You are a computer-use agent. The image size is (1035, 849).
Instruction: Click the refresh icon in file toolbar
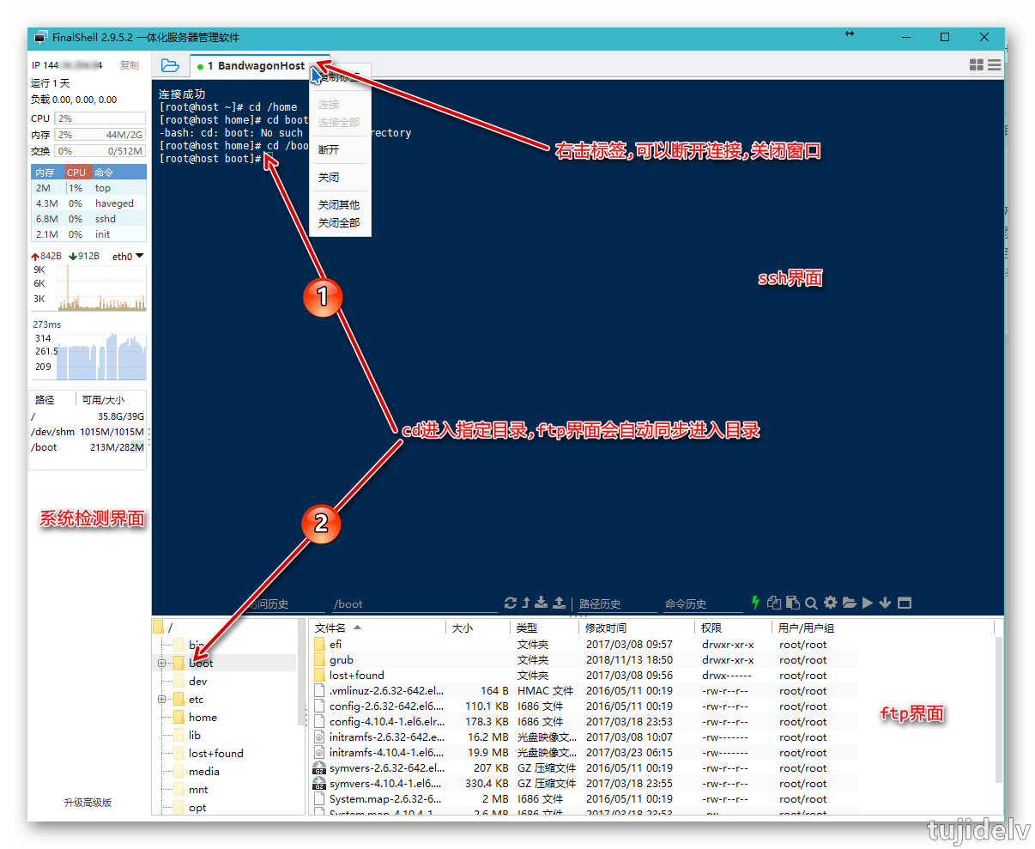(511, 603)
